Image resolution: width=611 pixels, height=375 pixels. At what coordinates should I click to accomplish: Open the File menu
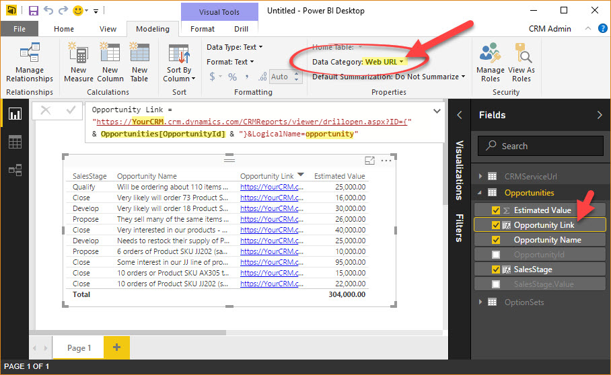20,29
